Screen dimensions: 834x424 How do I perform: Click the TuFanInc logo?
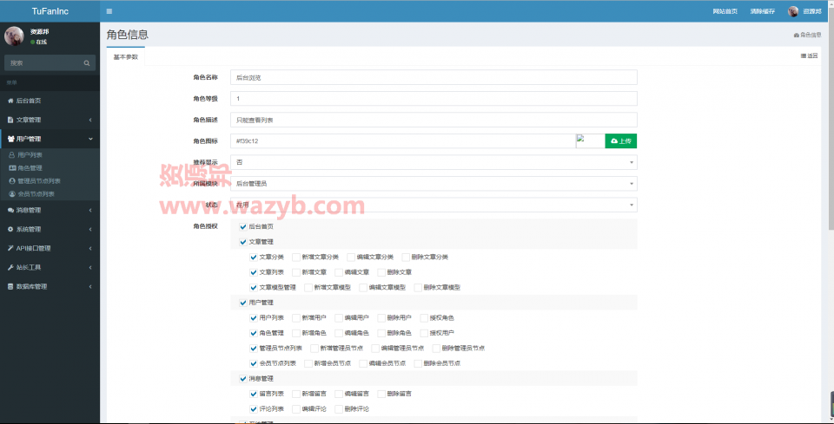pos(50,11)
